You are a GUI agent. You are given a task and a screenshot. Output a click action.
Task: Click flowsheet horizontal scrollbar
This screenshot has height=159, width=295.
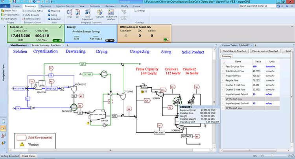pyautogui.click(x=111, y=150)
